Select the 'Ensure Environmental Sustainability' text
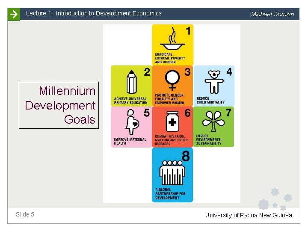308x231 pixels. [209, 139]
